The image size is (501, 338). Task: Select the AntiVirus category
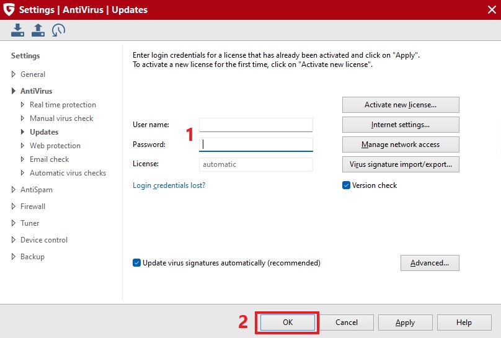tap(37, 91)
